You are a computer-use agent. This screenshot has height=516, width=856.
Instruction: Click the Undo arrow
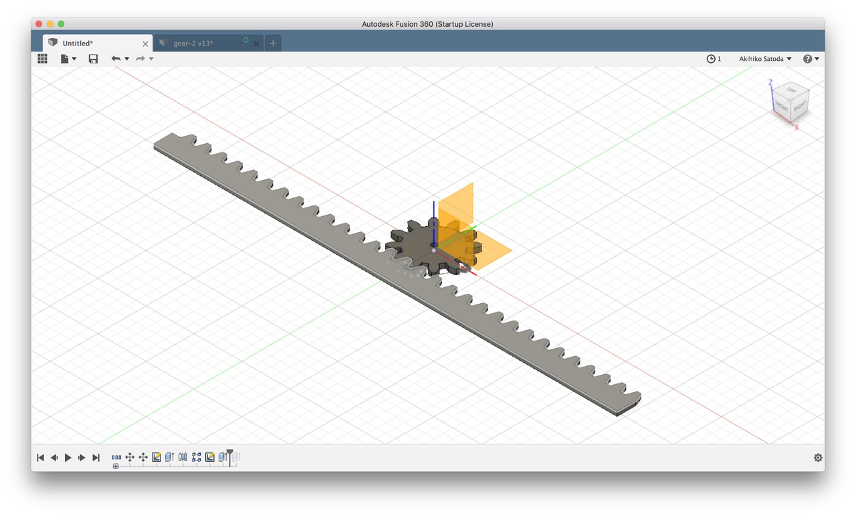(x=116, y=59)
